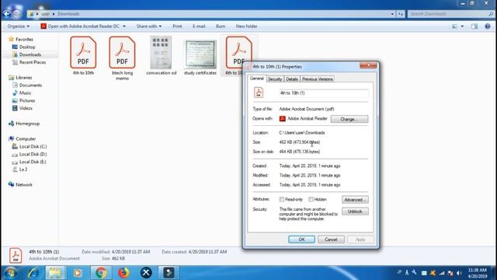The height and width of the screenshot is (280, 497).
Task: Open Windows Media Player from taskbar
Action: point(78,273)
